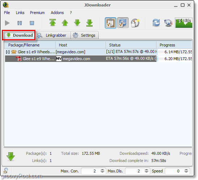The width and height of the screenshot is (198, 180).
Task: Collapse the Glee s1 e9 Wheels package
Action: (8, 52)
